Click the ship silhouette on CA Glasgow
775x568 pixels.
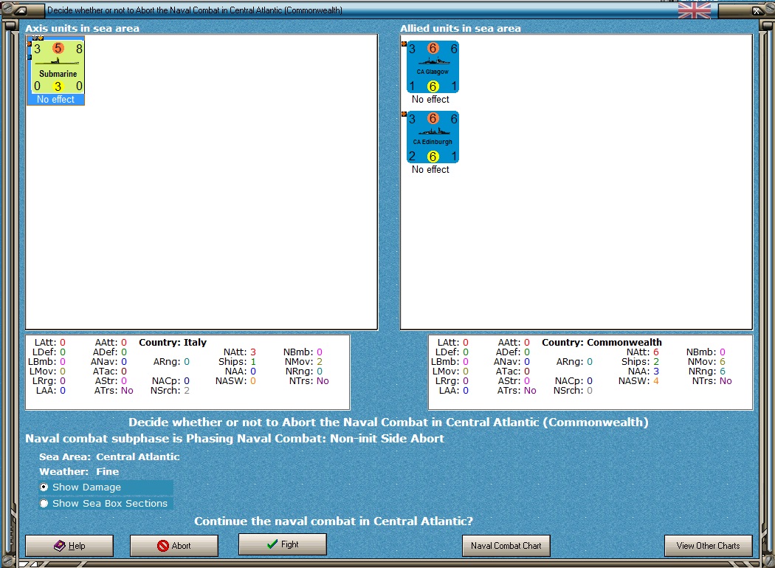coord(433,61)
